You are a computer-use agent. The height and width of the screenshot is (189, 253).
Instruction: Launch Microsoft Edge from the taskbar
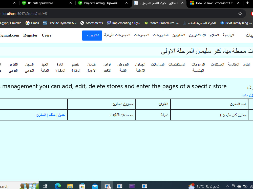tap(57, 186)
